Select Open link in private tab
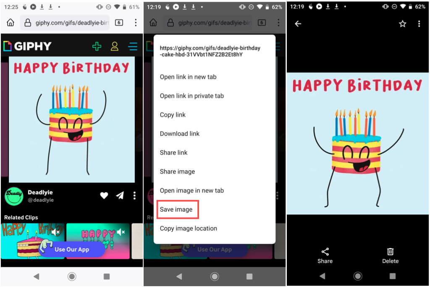The height and width of the screenshot is (287, 430). (191, 96)
